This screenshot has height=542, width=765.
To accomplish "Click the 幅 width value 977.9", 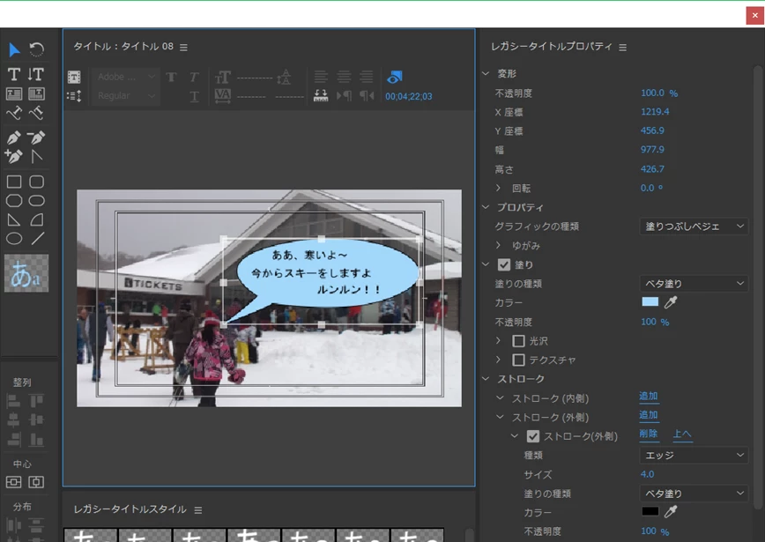I will pos(652,150).
